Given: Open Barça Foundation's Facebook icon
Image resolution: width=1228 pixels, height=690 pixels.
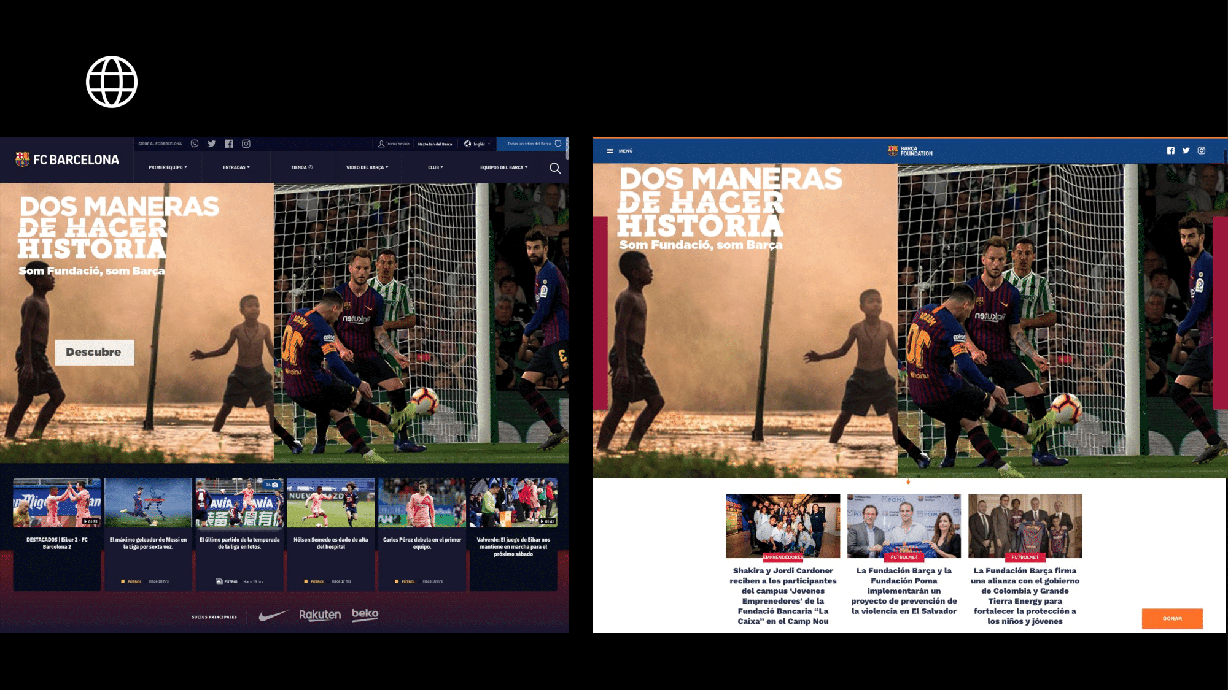Looking at the screenshot, I should [1171, 150].
